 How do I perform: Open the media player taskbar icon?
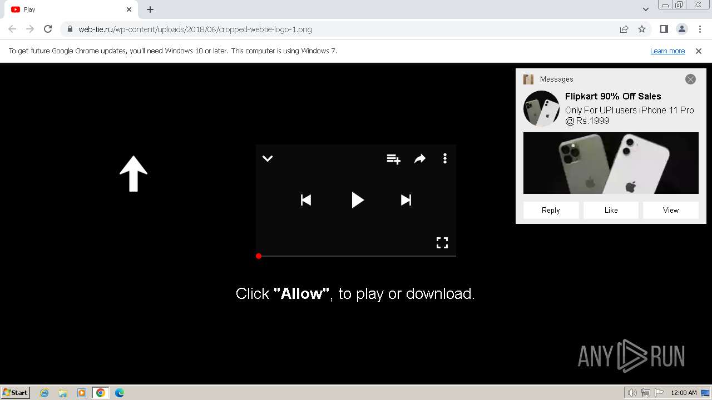click(82, 393)
